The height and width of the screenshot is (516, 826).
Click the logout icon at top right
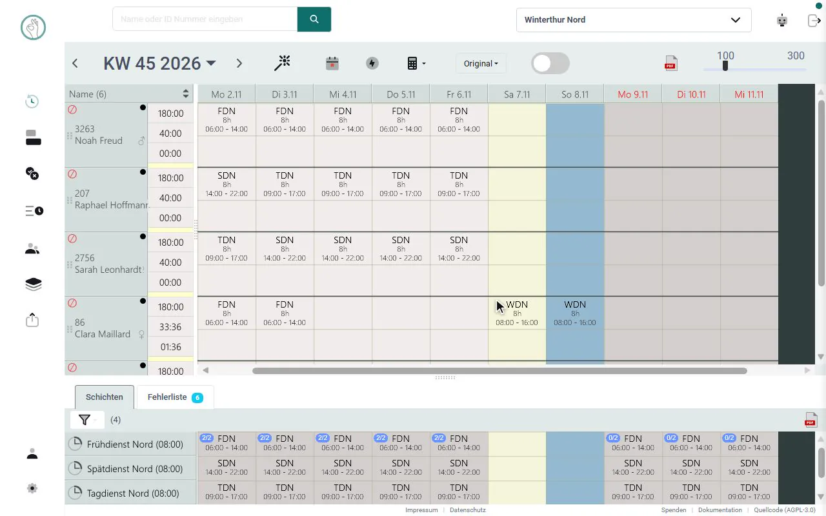[814, 20]
